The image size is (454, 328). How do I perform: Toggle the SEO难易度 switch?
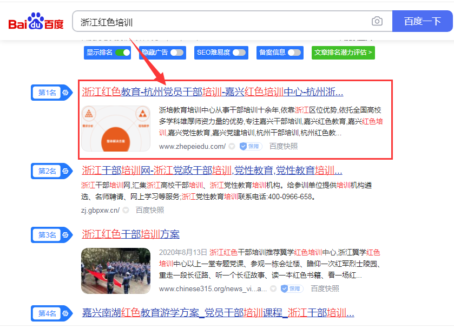pyautogui.click(x=239, y=53)
